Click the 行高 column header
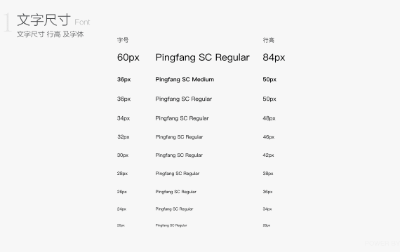 pos(268,40)
